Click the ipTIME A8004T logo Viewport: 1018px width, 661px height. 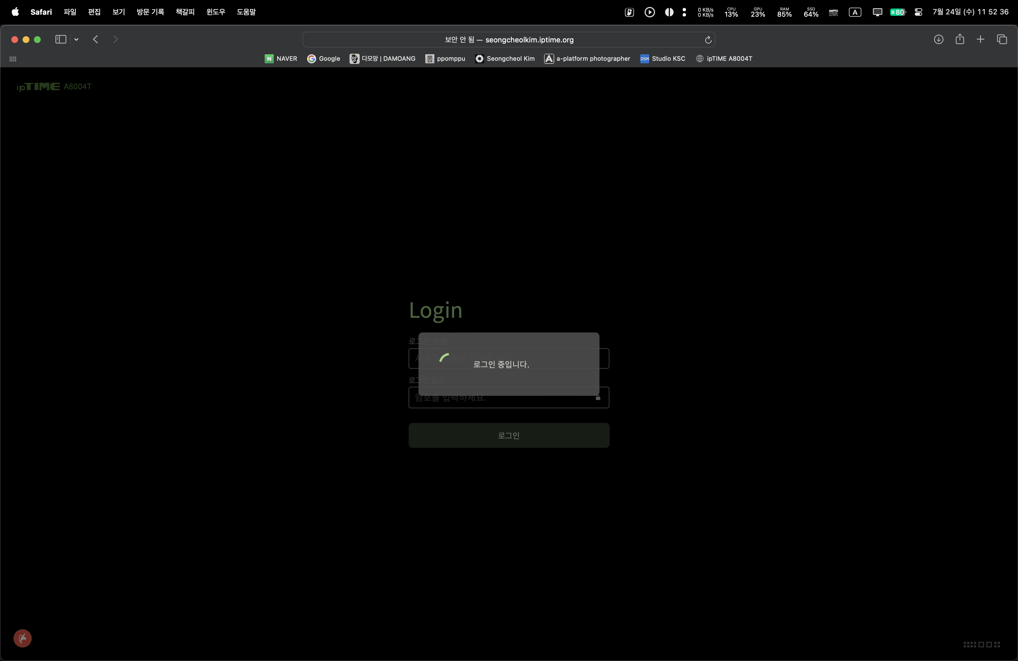(x=54, y=87)
